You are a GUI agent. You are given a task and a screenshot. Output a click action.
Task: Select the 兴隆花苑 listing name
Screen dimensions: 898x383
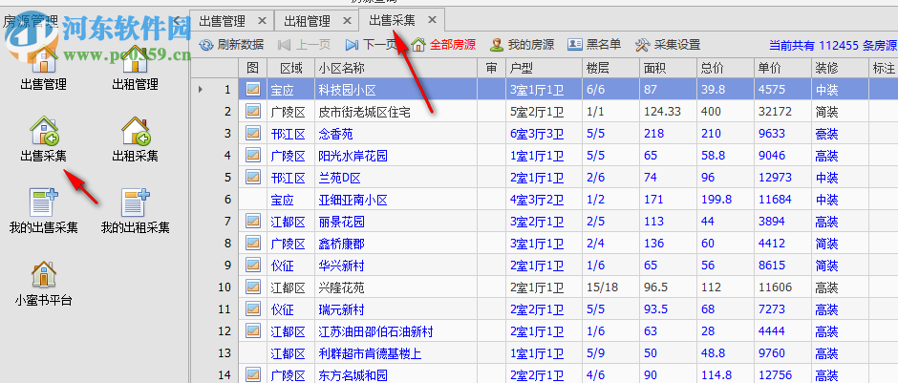tap(341, 287)
